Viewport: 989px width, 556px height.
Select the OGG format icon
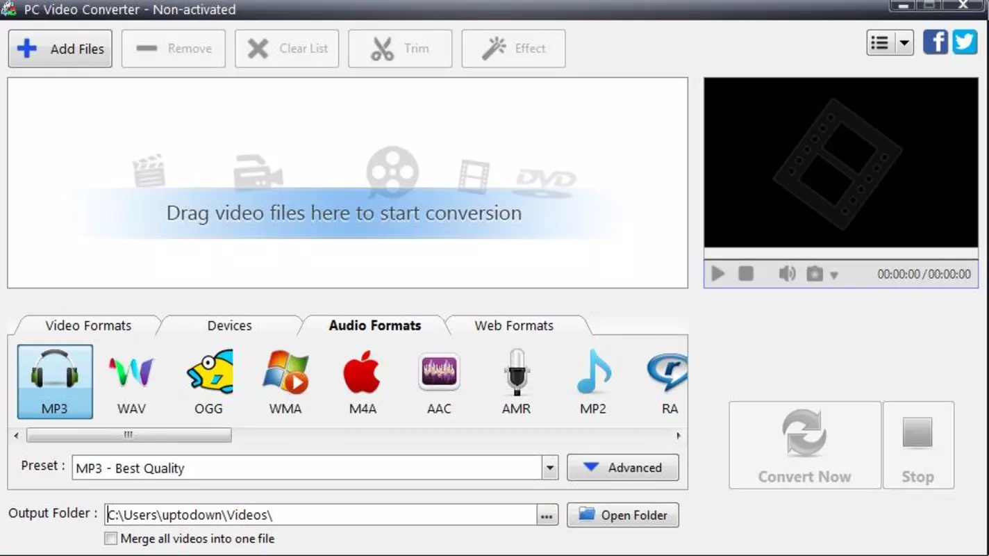coord(208,382)
